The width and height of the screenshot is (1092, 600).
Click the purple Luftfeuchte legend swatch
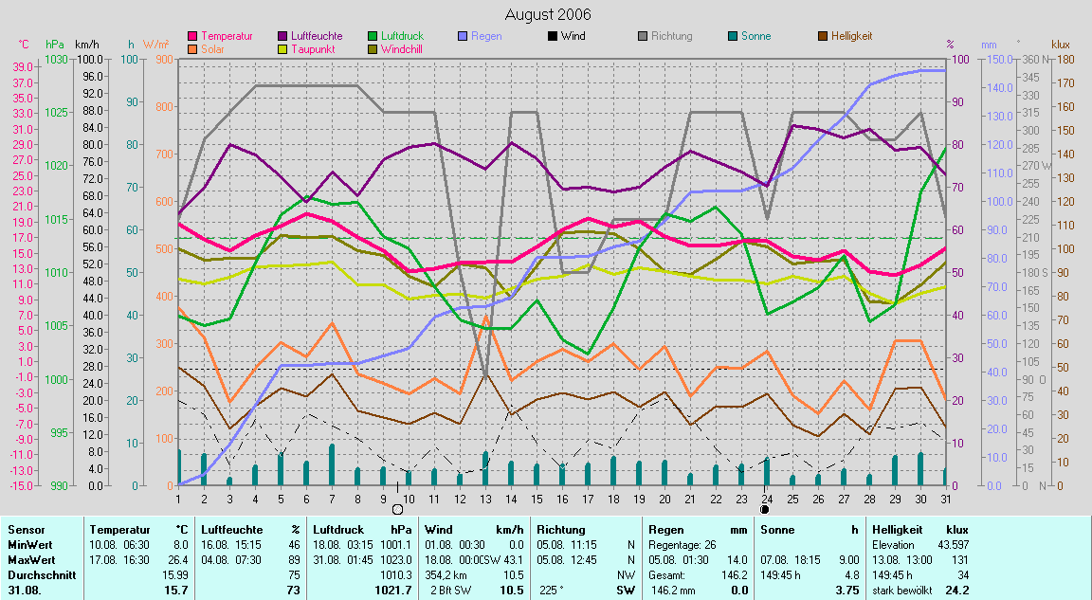point(282,36)
